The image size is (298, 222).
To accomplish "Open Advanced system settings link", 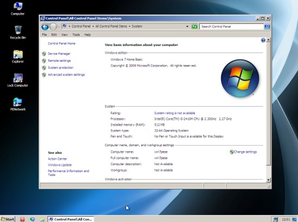I will pyautogui.click(x=66, y=75).
